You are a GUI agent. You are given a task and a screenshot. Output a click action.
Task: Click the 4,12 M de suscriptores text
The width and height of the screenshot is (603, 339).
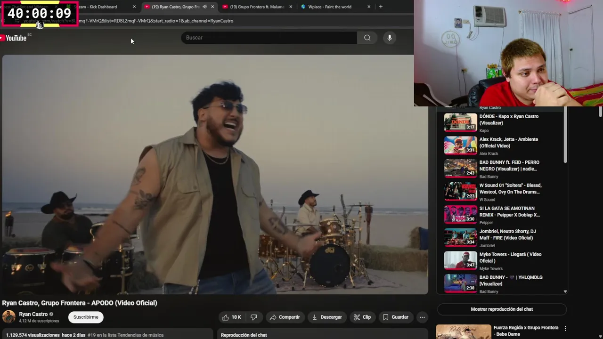(39, 321)
